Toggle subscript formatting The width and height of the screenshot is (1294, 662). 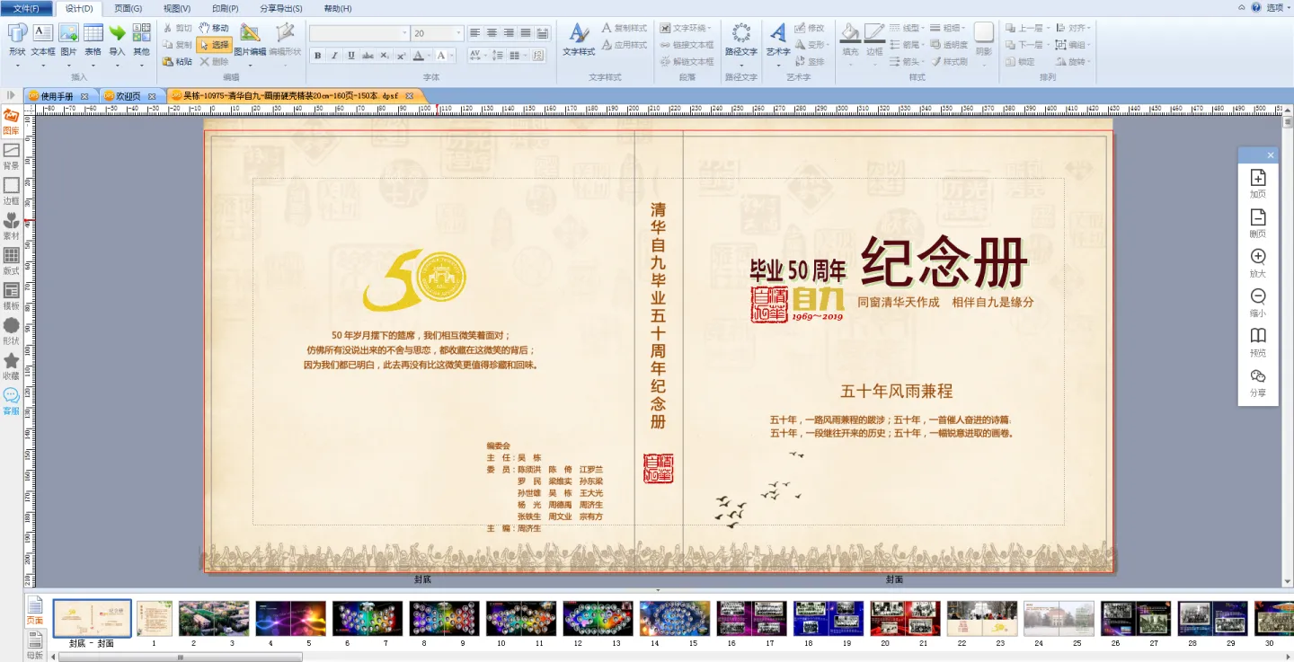tap(384, 56)
